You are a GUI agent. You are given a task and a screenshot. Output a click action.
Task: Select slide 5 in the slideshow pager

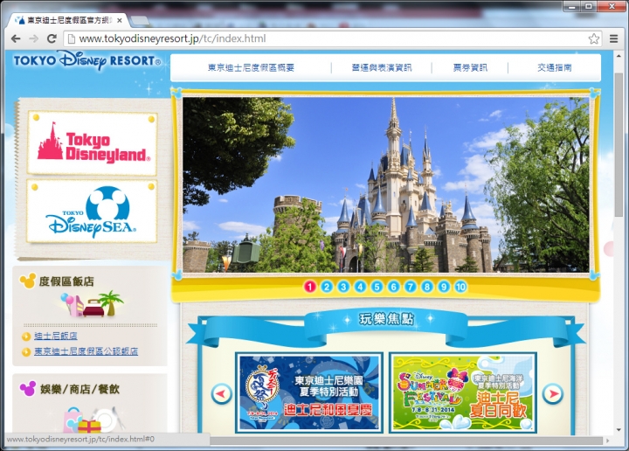377,287
